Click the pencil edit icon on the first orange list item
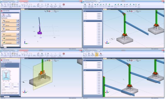The height and width of the screenshot is (99, 165). point(18,21)
